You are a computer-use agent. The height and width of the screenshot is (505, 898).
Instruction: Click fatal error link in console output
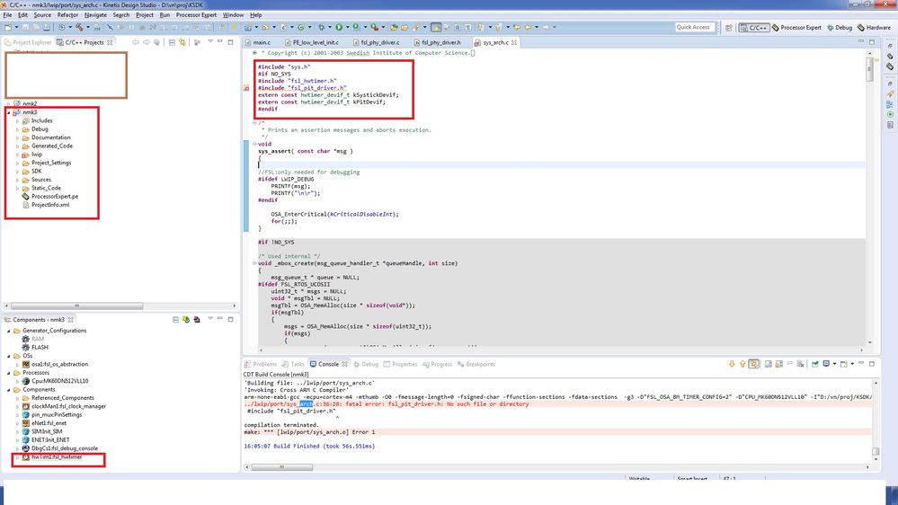click(x=387, y=404)
